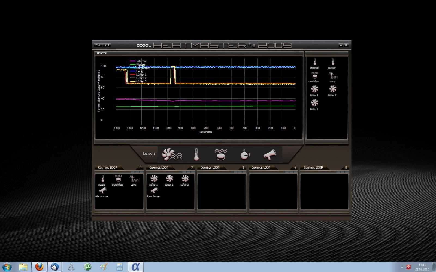Click inside the empty Control Loop 4 panel
The height and width of the screenshot is (272, 436).
273,191
